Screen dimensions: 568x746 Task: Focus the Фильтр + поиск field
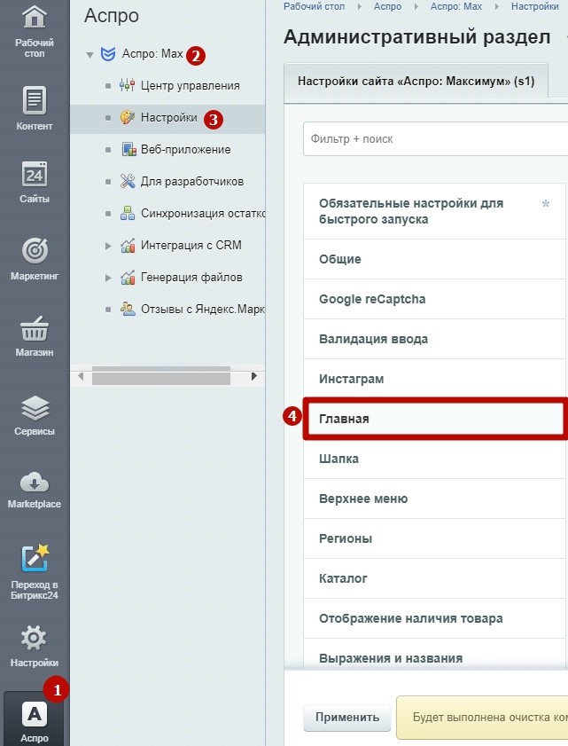coord(435,139)
